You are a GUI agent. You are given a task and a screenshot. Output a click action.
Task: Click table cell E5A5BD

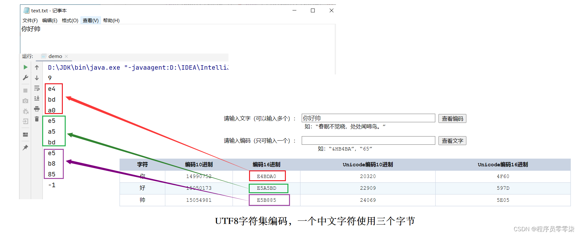coord(266,188)
